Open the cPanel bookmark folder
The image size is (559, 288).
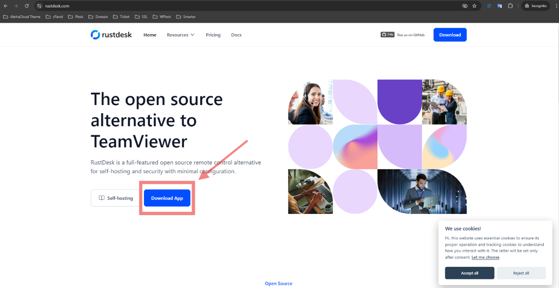54,17
